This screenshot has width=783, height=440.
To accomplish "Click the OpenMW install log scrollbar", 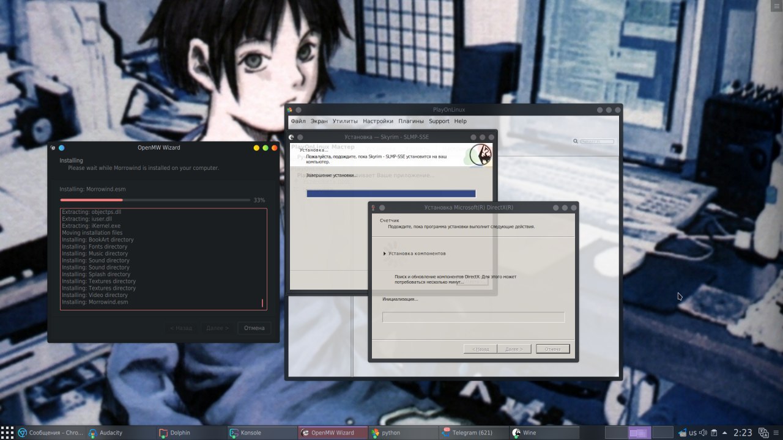I will (x=262, y=303).
